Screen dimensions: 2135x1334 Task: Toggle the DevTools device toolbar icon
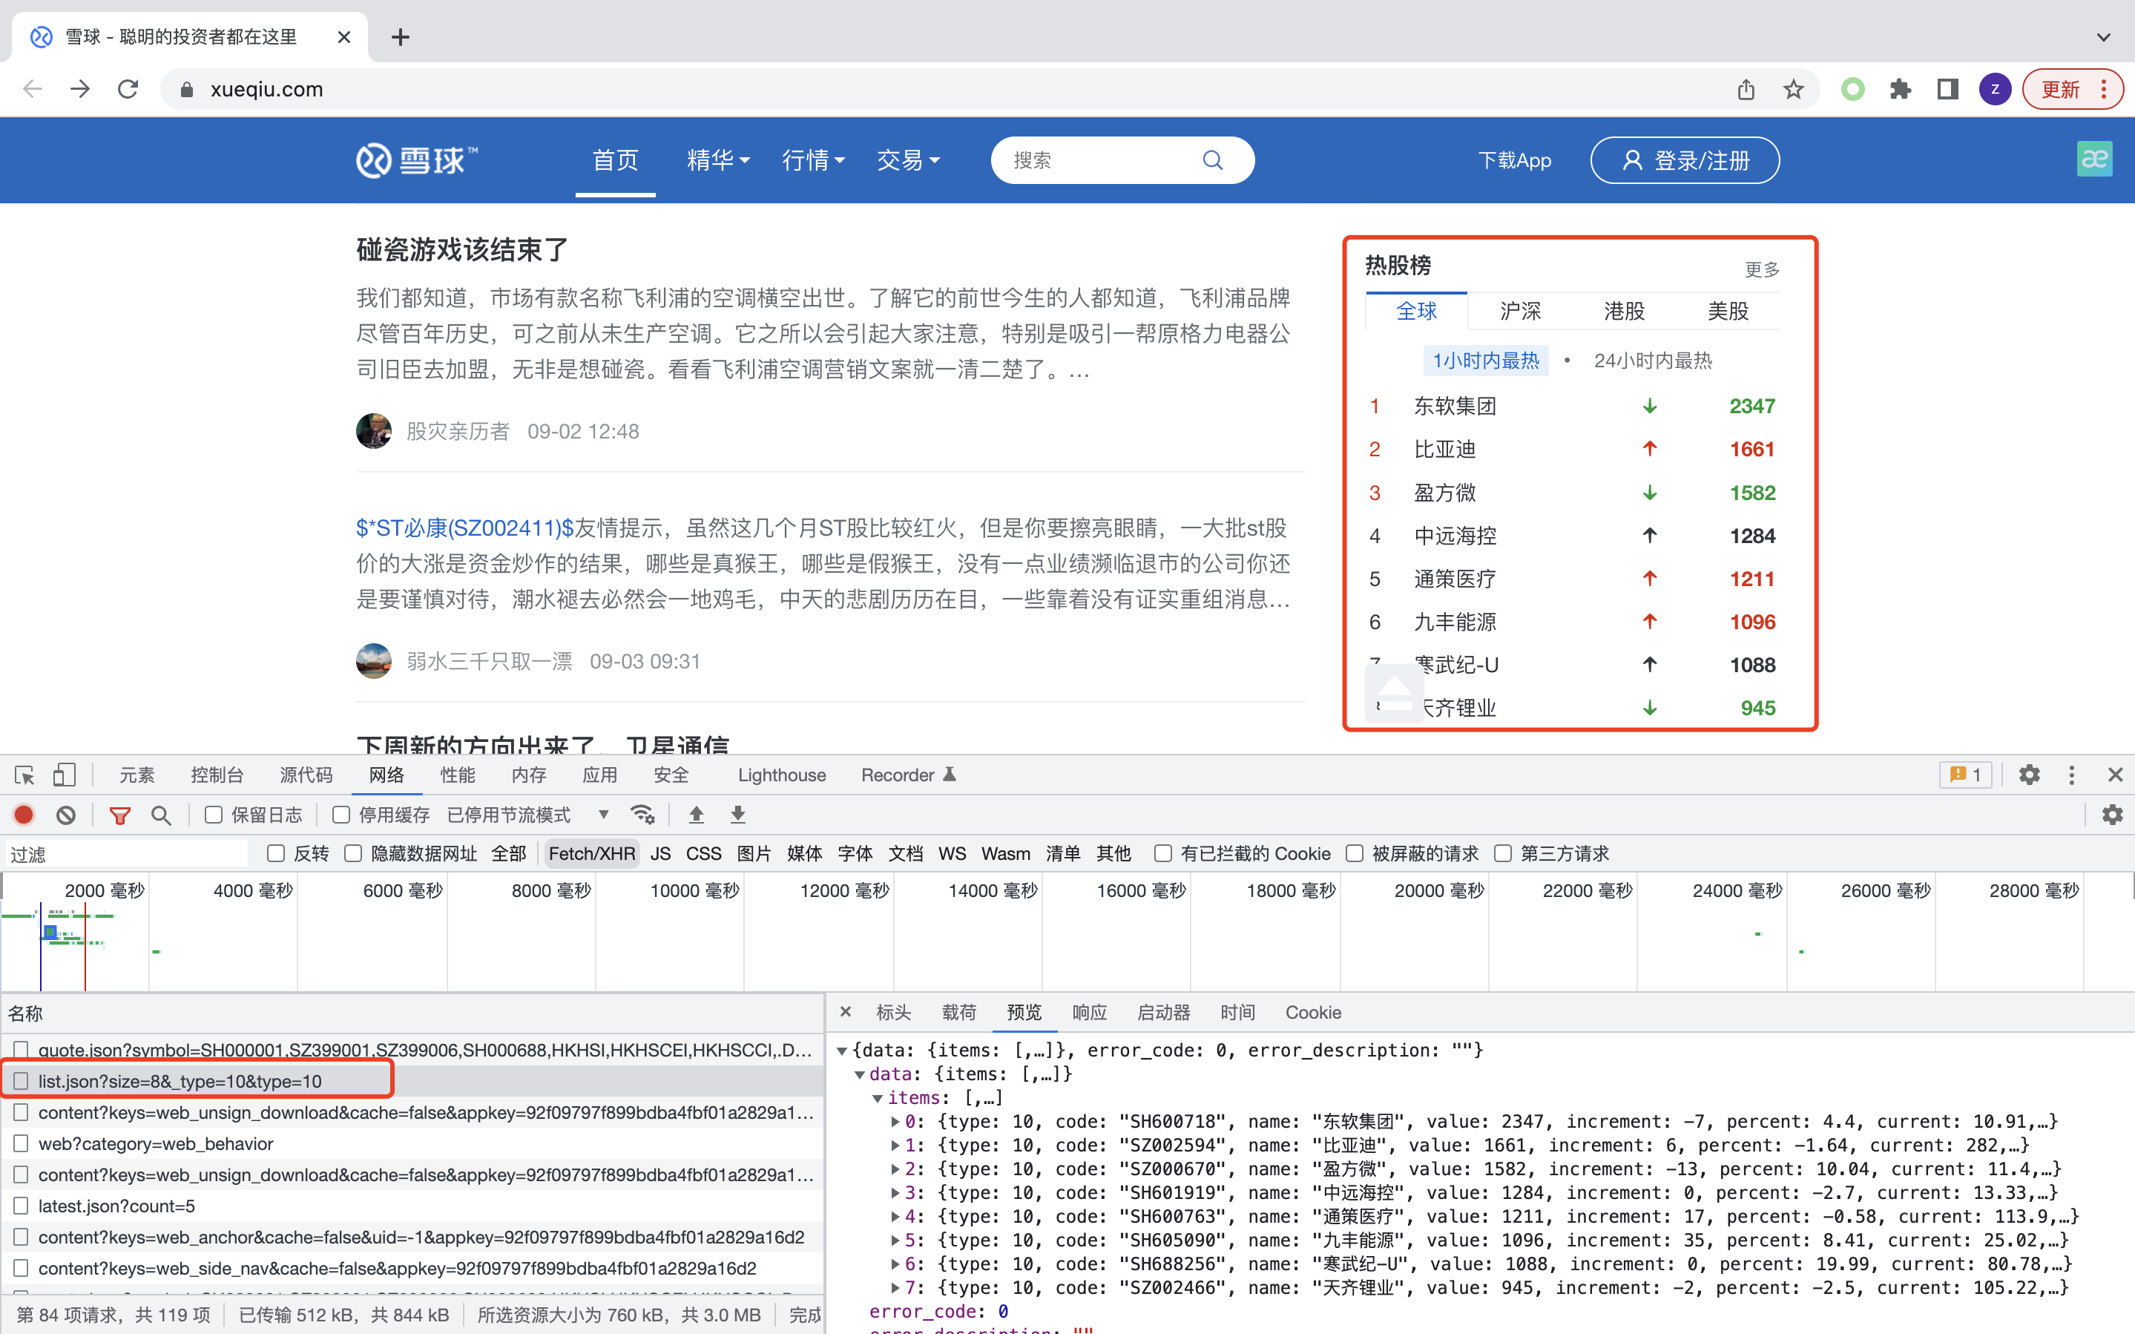pos(65,775)
